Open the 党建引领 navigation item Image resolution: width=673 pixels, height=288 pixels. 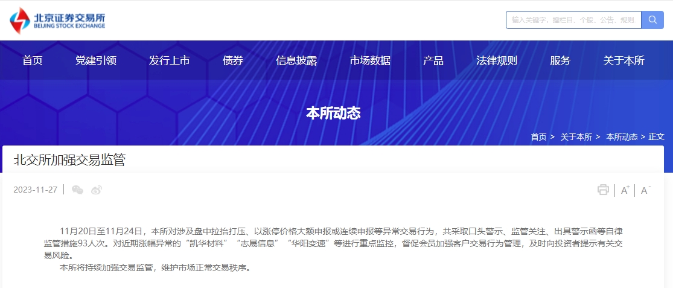pyautogui.click(x=96, y=60)
